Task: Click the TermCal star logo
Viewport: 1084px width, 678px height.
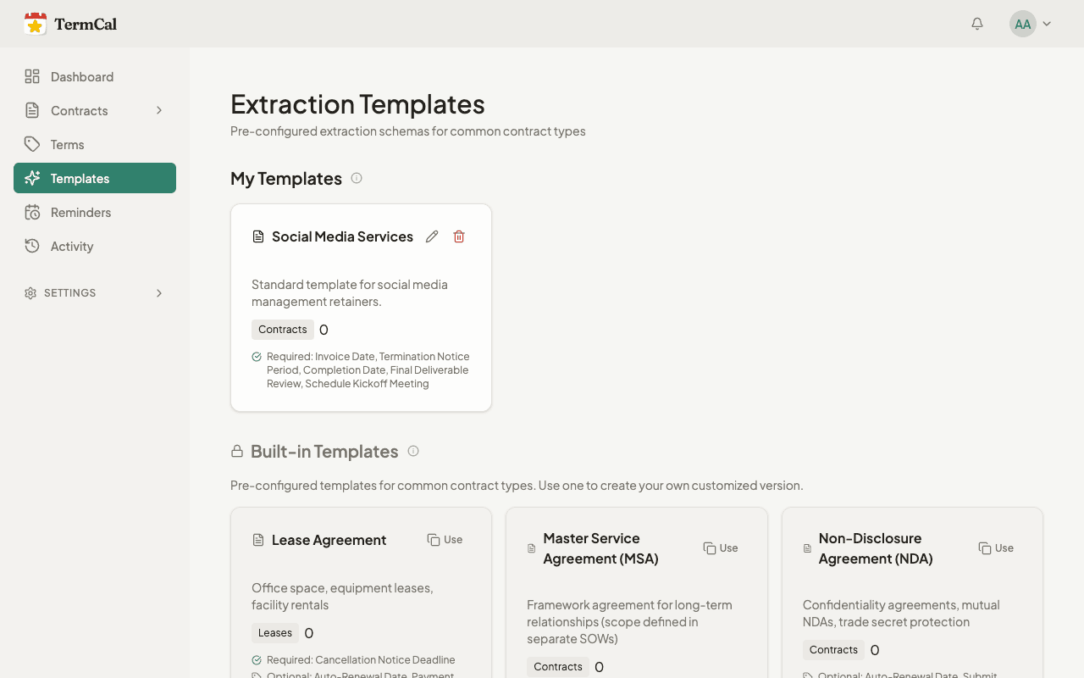Action: (x=35, y=23)
